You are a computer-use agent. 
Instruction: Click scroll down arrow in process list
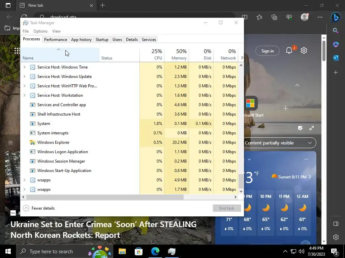point(241,191)
